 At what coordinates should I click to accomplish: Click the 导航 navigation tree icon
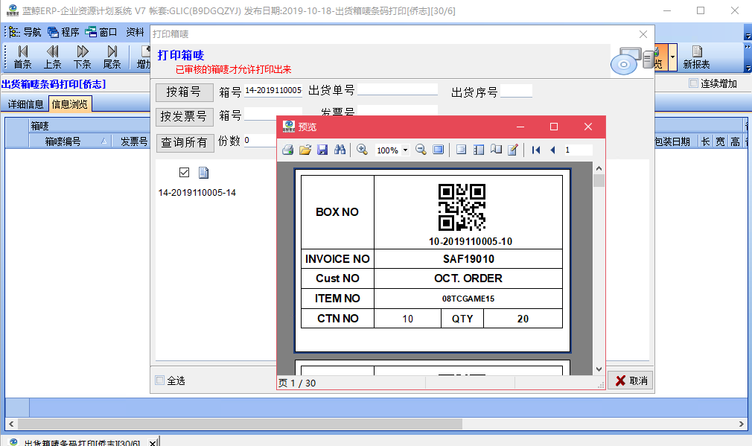coord(14,32)
